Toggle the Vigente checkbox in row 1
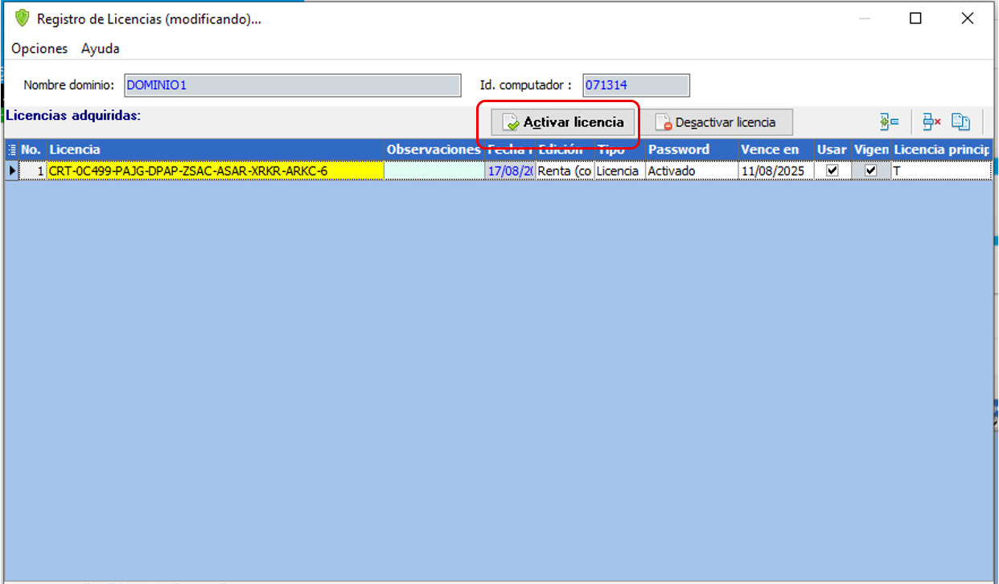Screen dimensions: 999x584 pyautogui.click(x=870, y=171)
